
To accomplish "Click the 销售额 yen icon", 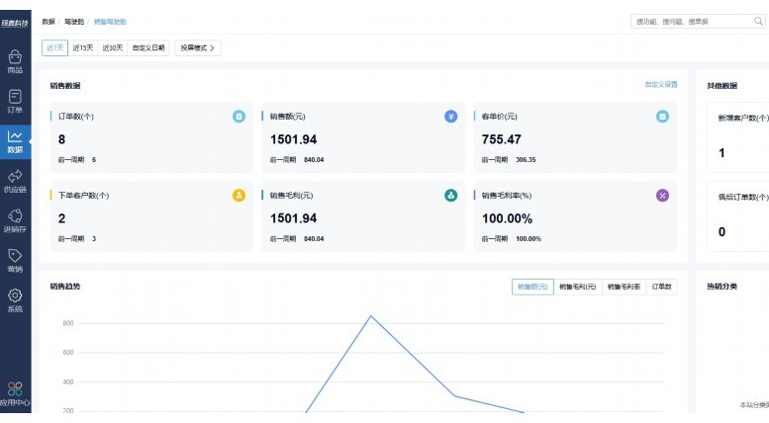I will [x=450, y=116].
